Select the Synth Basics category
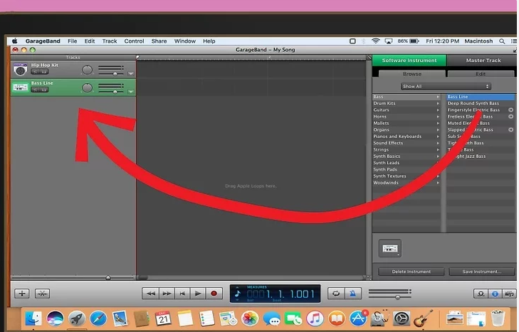 [407, 156]
